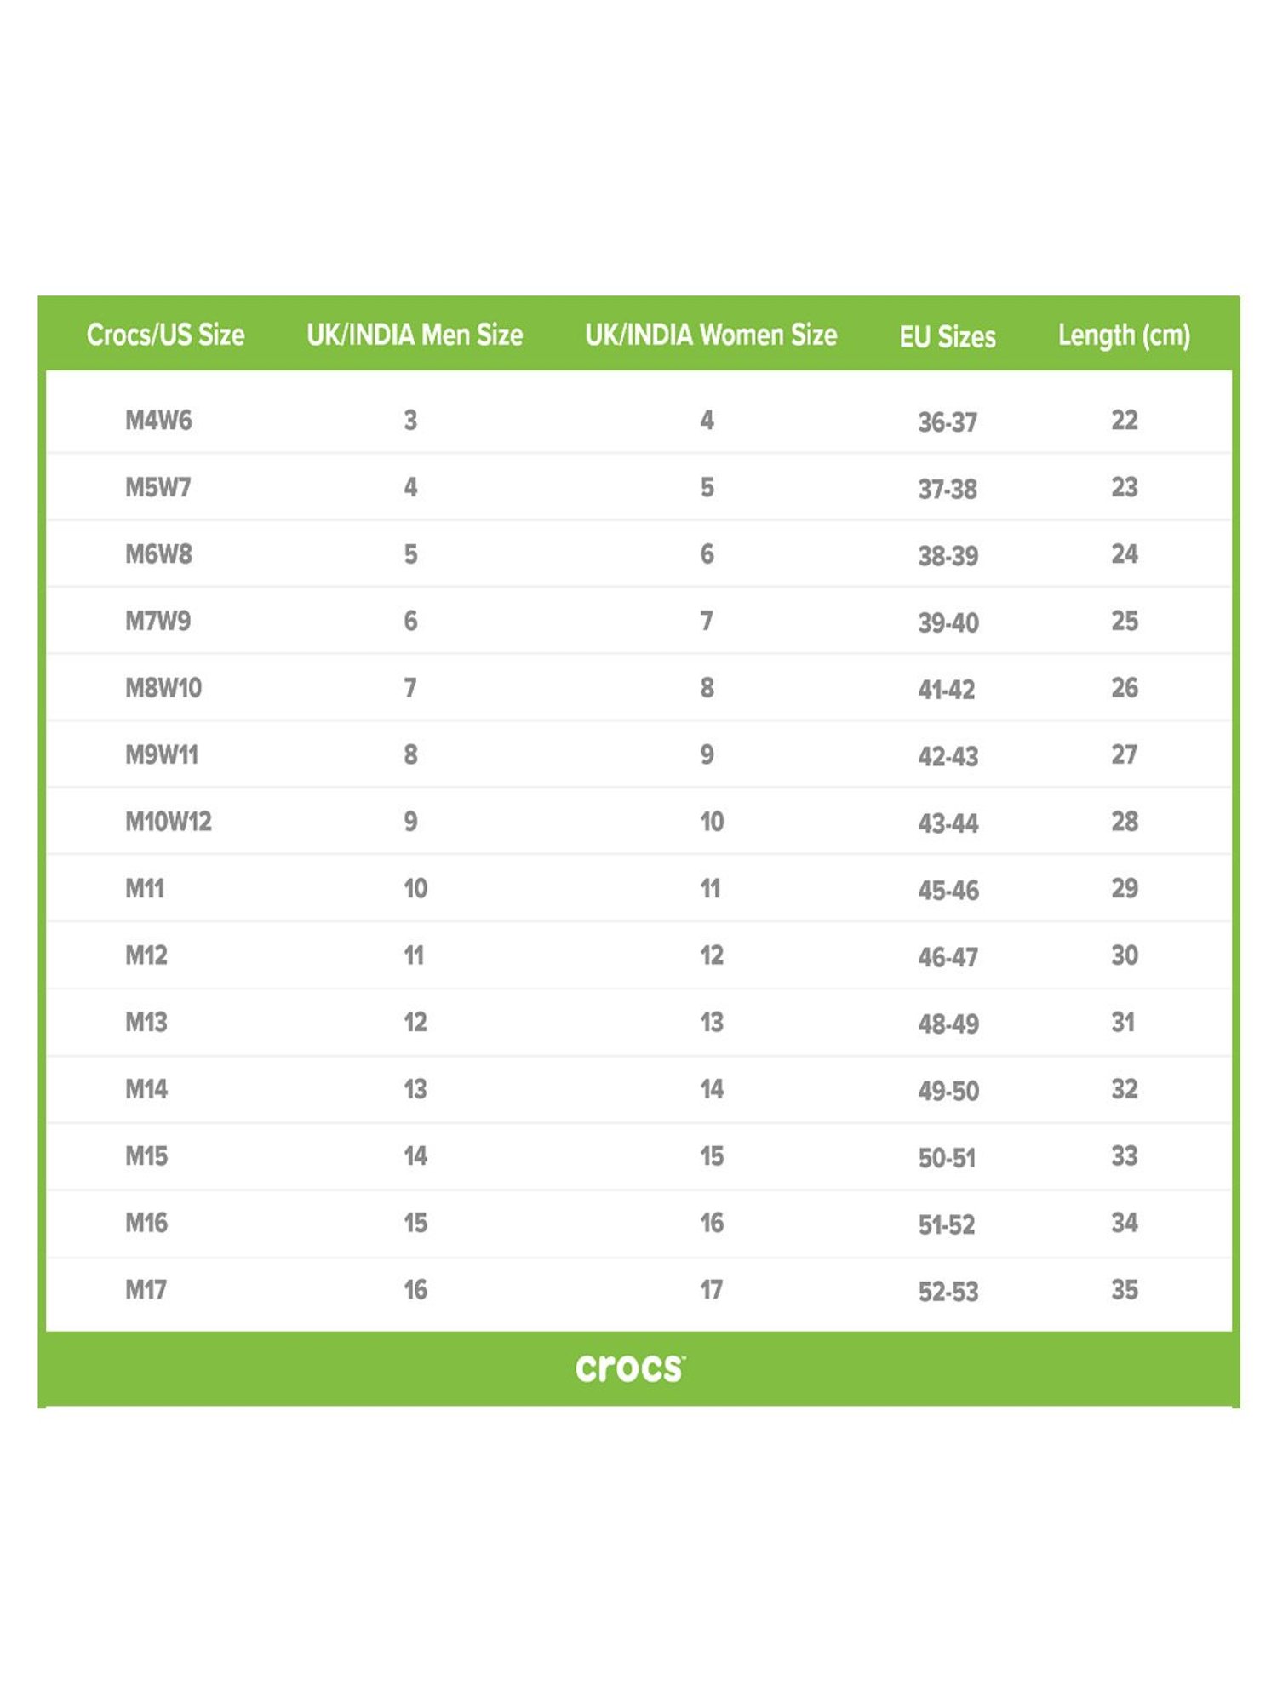
Task: Click the EU size 48-49 cell
Action: coord(948,1024)
